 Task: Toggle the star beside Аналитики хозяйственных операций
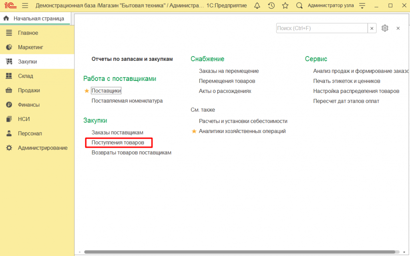click(x=194, y=131)
